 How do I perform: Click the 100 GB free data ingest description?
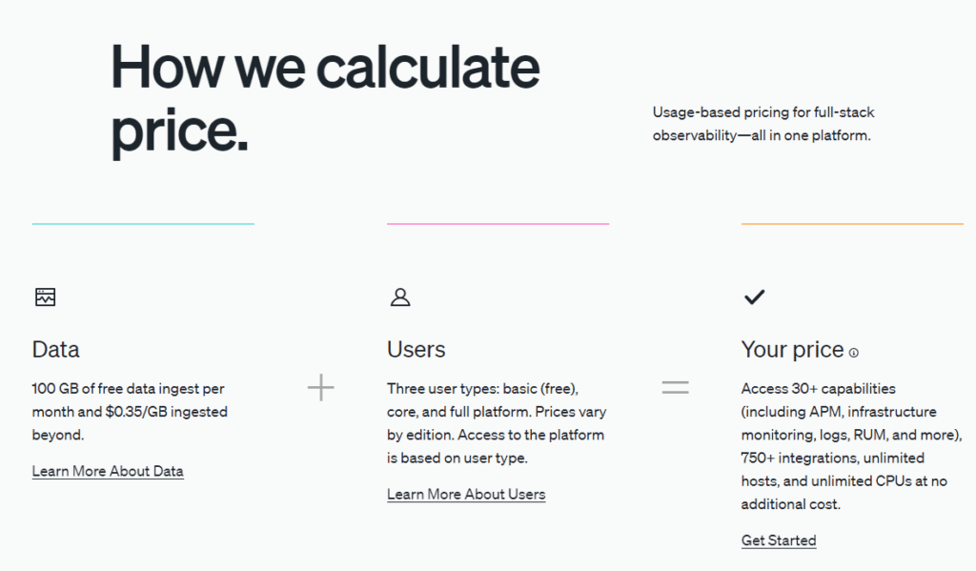pyautogui.click(x=129, y=412)
